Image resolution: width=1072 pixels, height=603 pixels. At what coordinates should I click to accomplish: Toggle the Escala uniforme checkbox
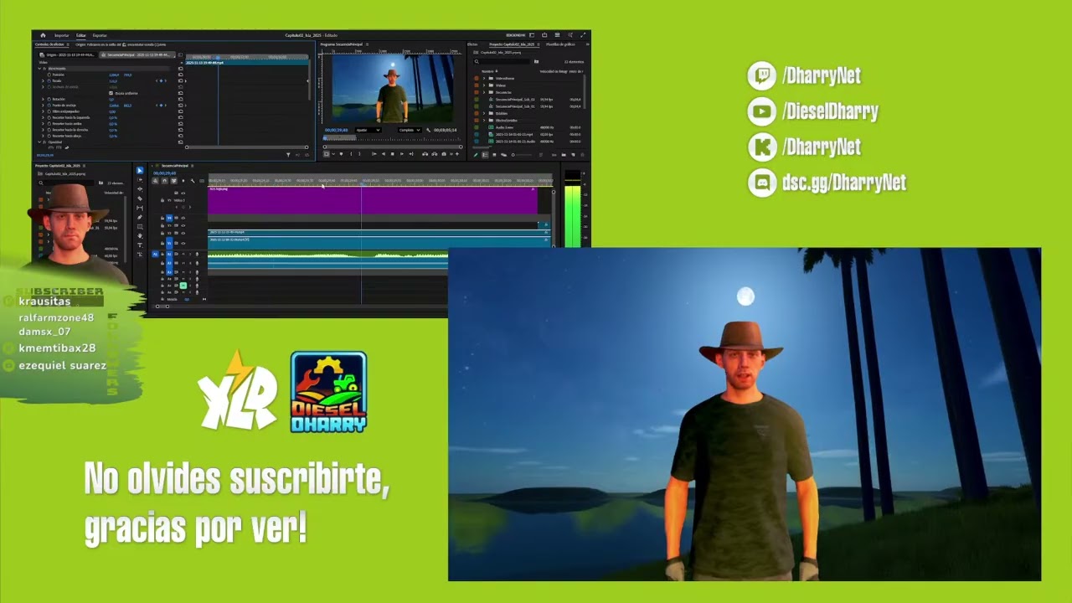[111, 93]
